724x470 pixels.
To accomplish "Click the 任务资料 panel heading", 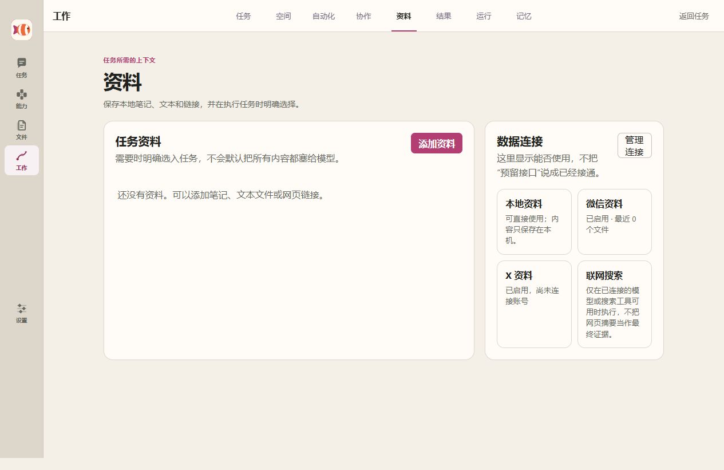I will tap(139, 141).
